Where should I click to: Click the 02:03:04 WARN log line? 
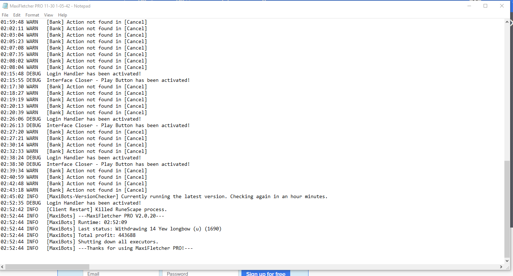click(74, 35)
